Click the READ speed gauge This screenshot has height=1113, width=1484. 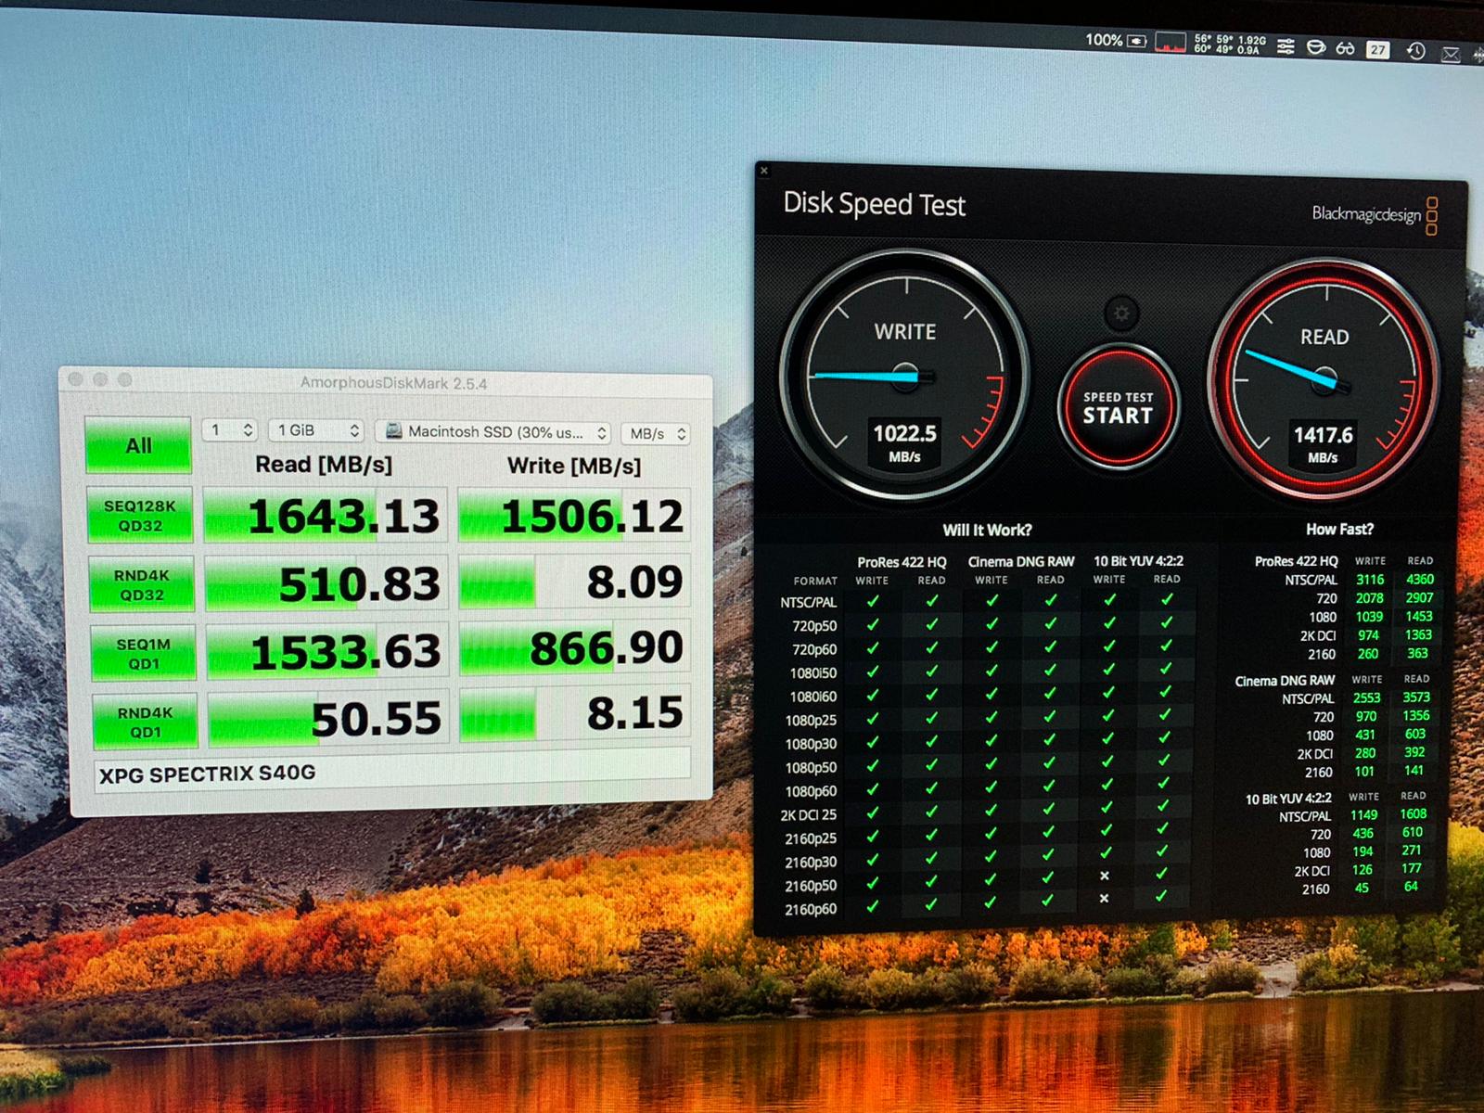[x=1324, y=377]
